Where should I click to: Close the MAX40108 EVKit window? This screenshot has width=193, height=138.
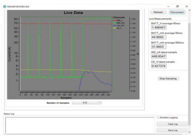click(x=186, y=6)
